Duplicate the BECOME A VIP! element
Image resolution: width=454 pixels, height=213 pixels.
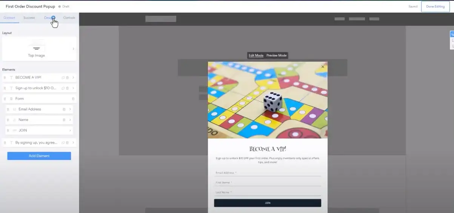[63, 77]
